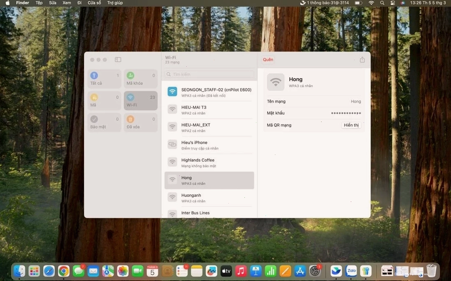The image size is (451, 281).
Task: Open Maps from the Dock
Action: coord(108,271)
